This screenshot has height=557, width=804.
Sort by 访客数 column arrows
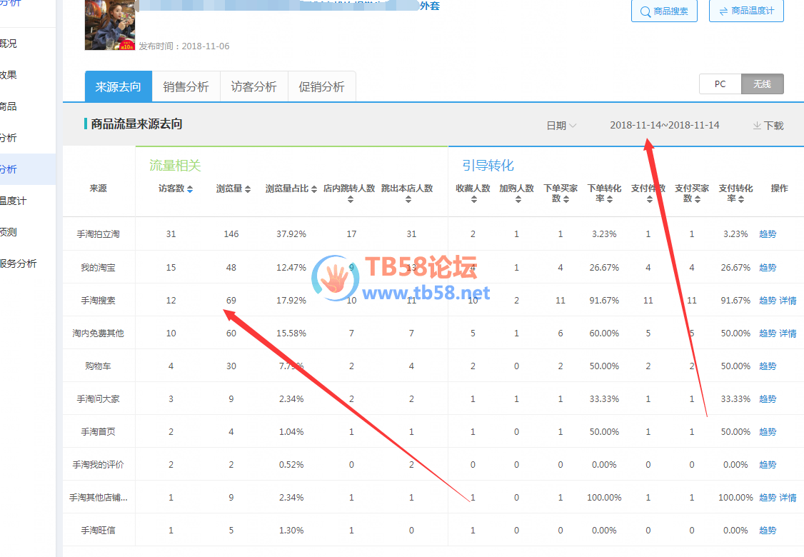click(x=190, y=189)
